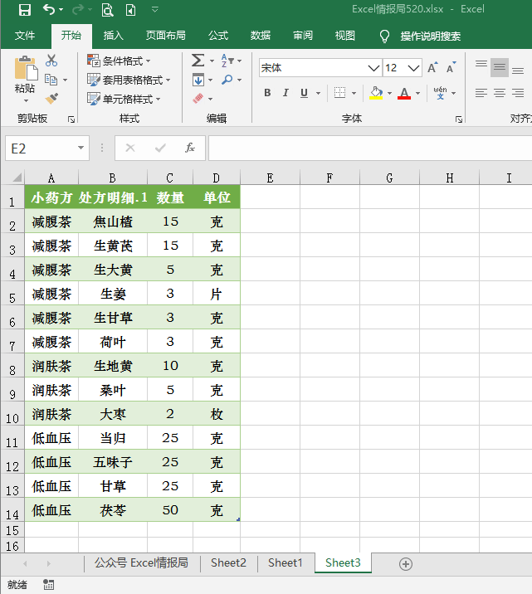Toggle Bottom Align icon
Screen dimensions: 532x594
click(518, 71)
